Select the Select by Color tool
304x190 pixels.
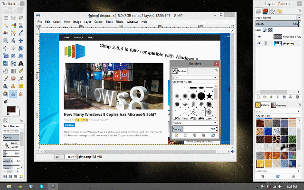13,25
